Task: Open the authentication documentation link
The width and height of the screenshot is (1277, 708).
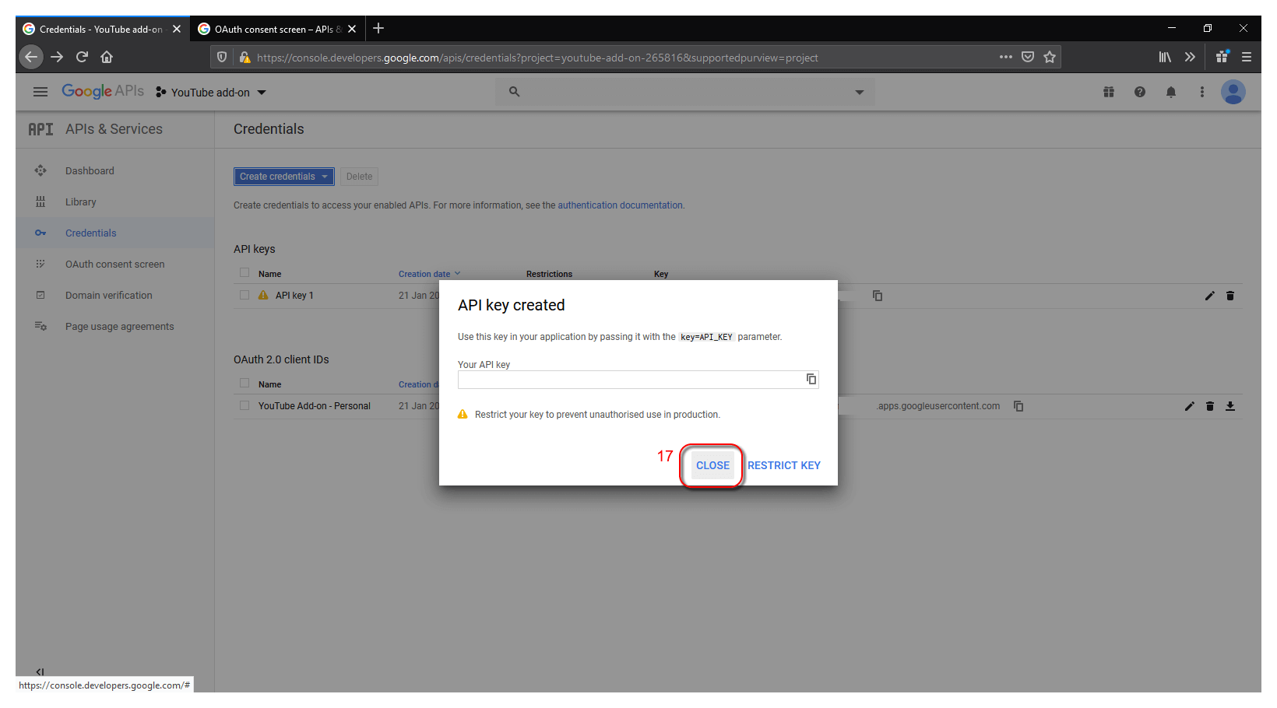Action: click(x=620, y=205)
